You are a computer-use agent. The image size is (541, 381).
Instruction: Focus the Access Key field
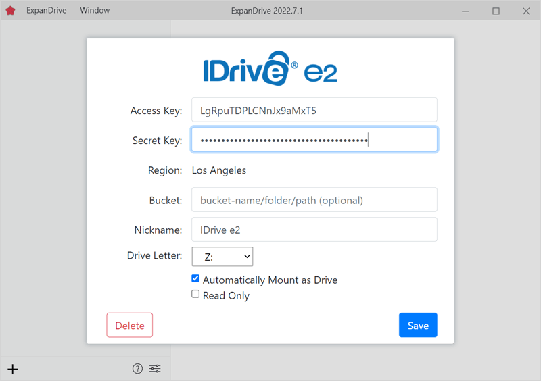[314, 110]
